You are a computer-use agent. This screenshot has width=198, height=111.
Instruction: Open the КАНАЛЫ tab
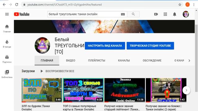pos(124,60)
